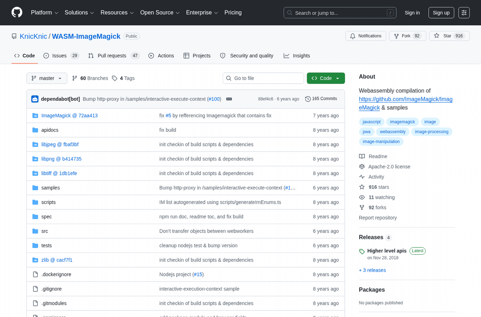The height and width of the screenshot is (317, 481).
Task: Open the Higher level apis release
Action: [387, 251]
